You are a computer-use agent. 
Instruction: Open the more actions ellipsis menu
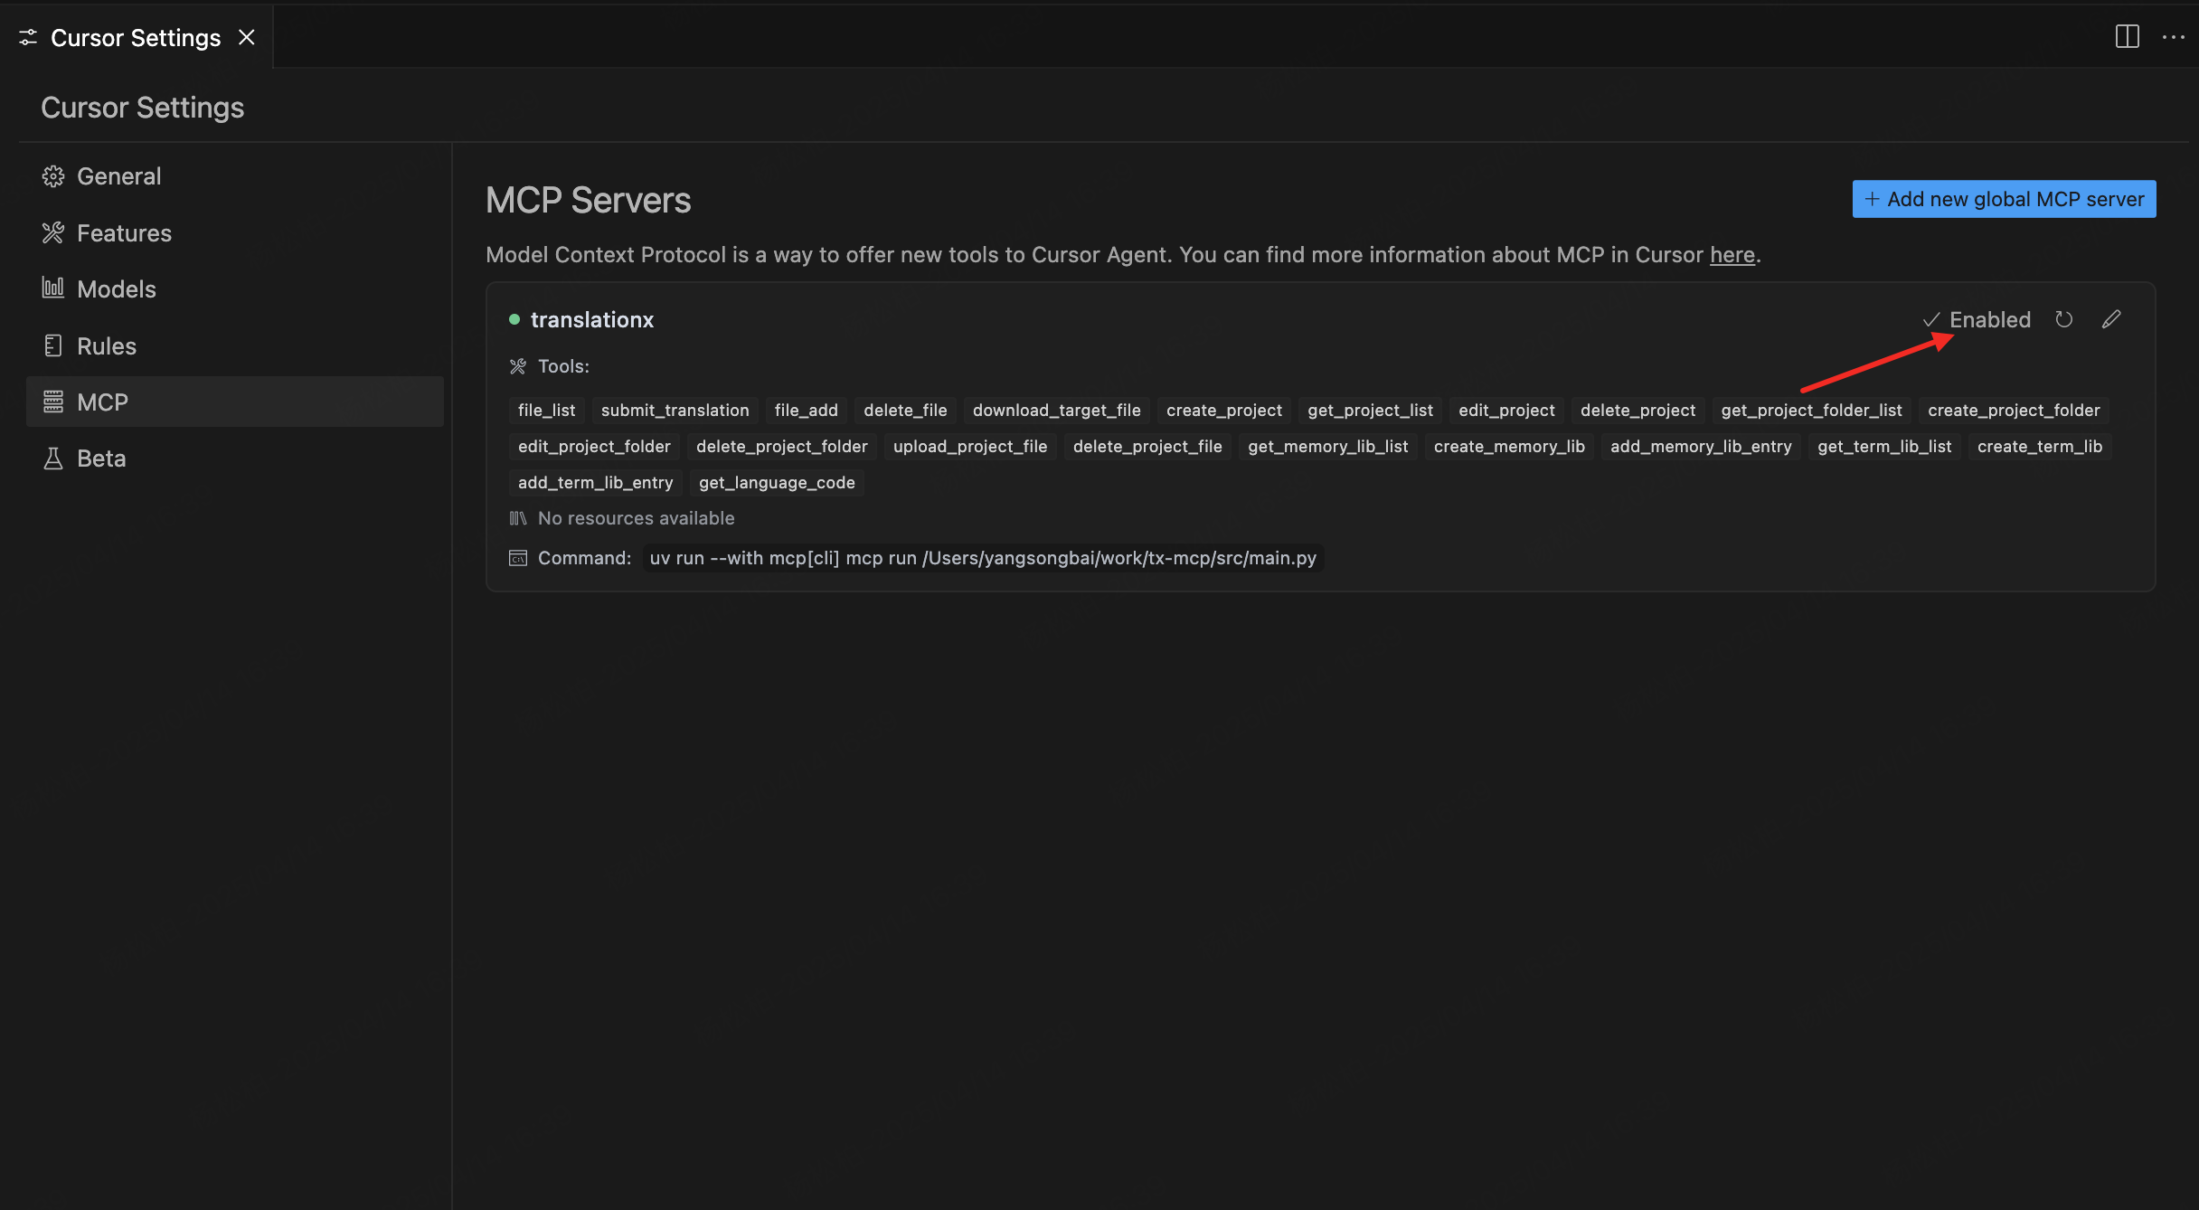pos(2174,37)
